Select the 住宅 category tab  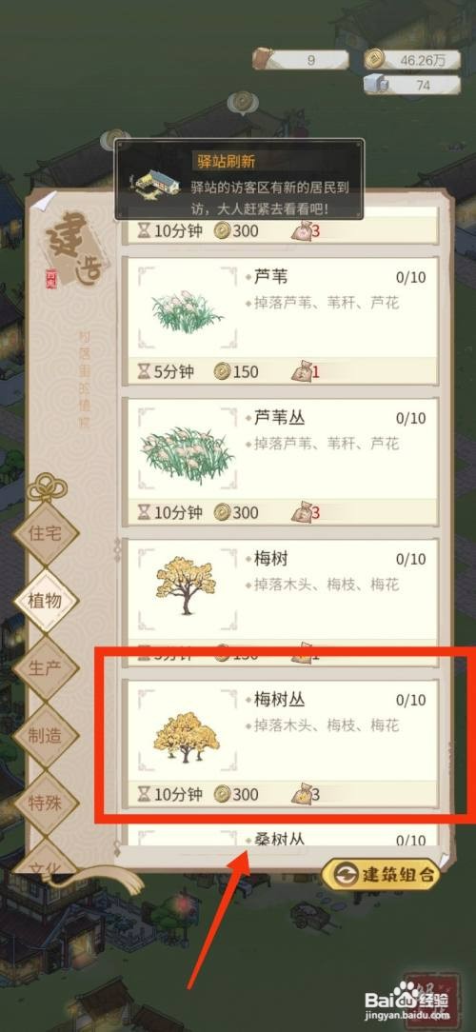tap(46, 532)
